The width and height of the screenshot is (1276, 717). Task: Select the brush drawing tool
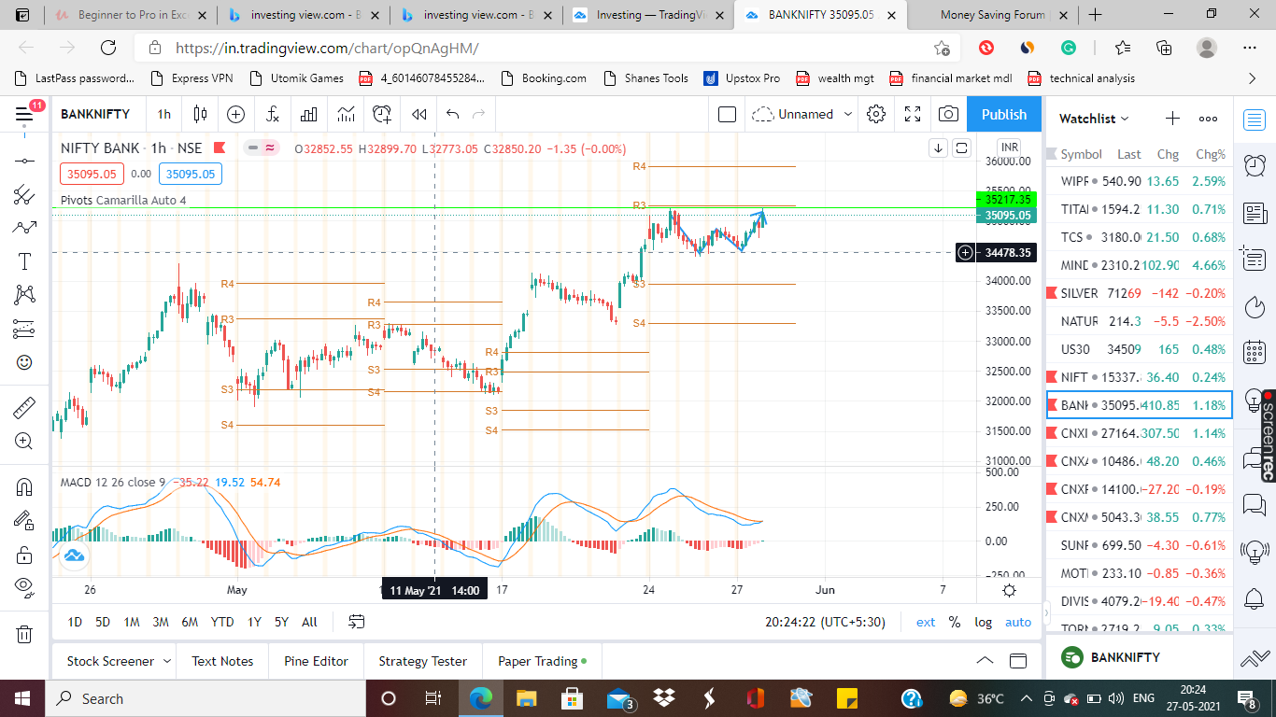coord(24,227)
